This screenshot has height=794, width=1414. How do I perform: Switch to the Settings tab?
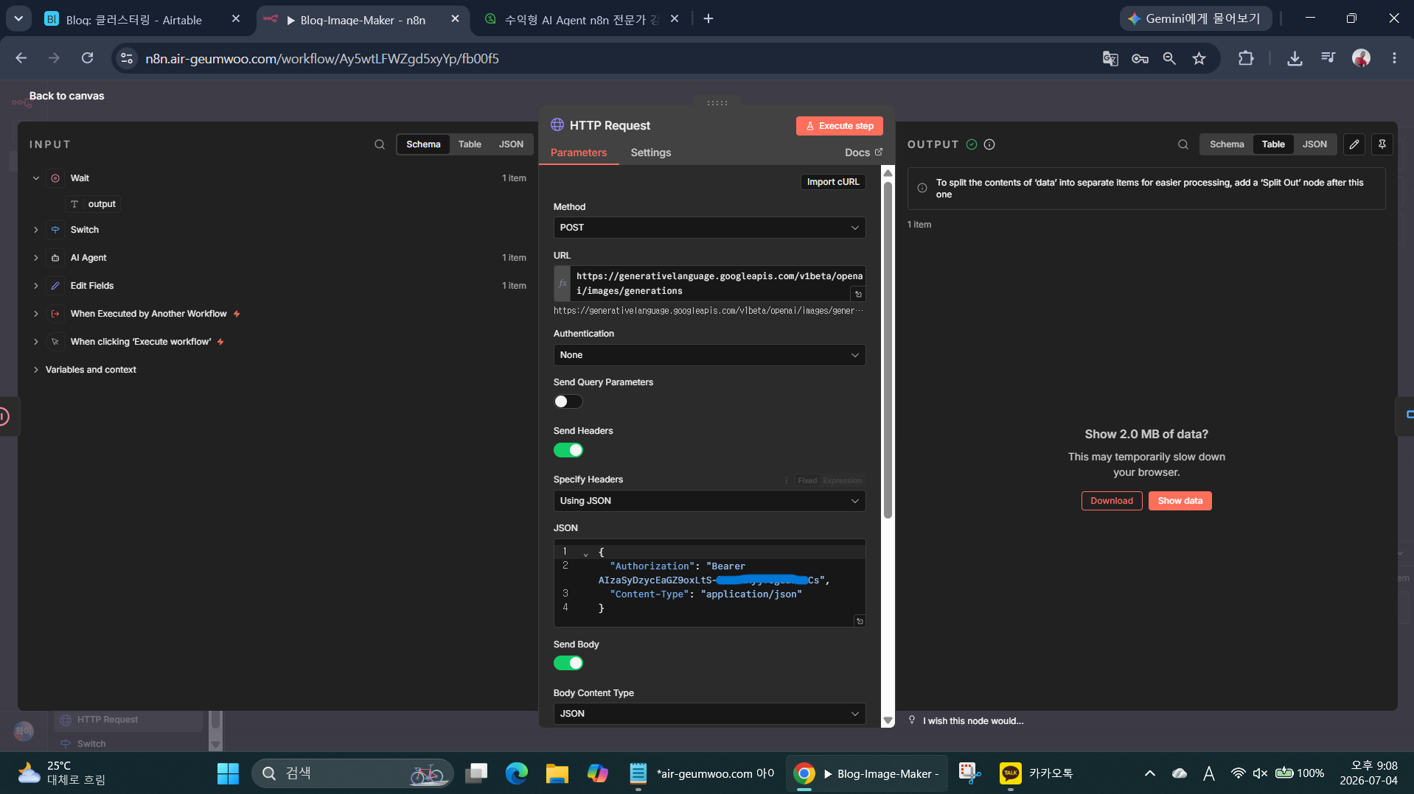650,152
